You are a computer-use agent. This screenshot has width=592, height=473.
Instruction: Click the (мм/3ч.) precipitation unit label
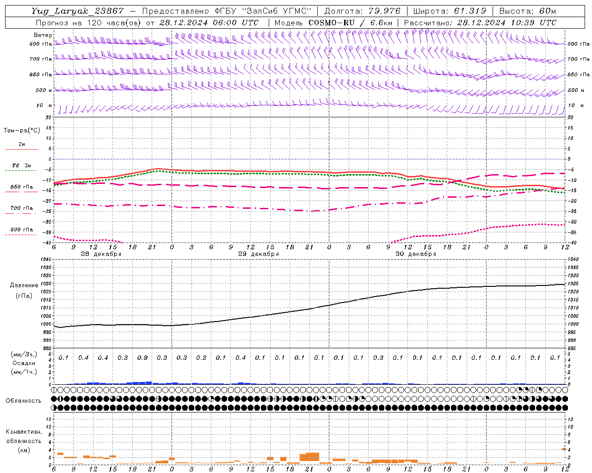(x=24, y=354)
